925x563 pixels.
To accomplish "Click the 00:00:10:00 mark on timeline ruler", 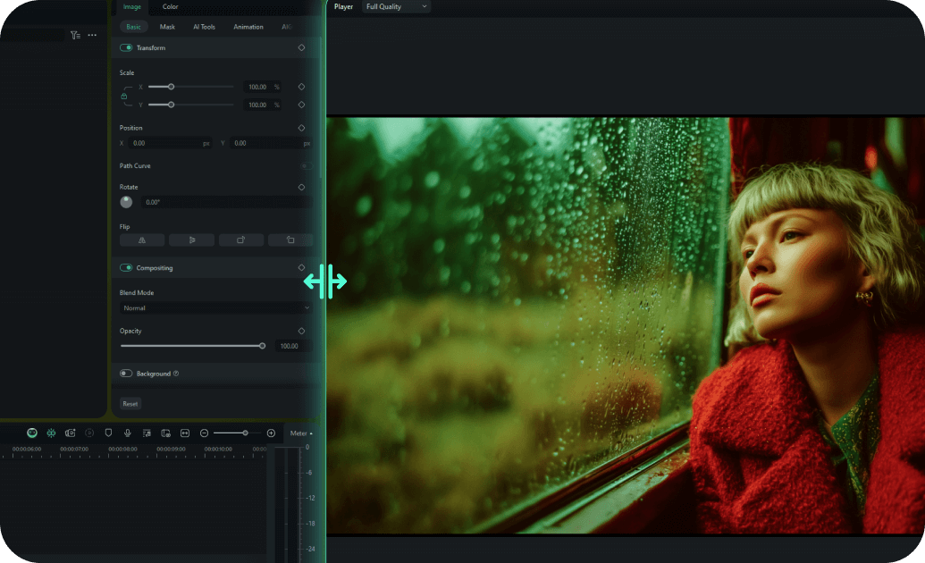I will [218, 450].
